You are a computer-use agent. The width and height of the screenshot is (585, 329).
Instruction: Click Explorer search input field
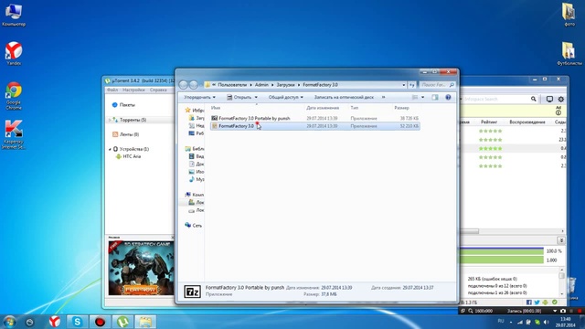(x=434, y=85)
